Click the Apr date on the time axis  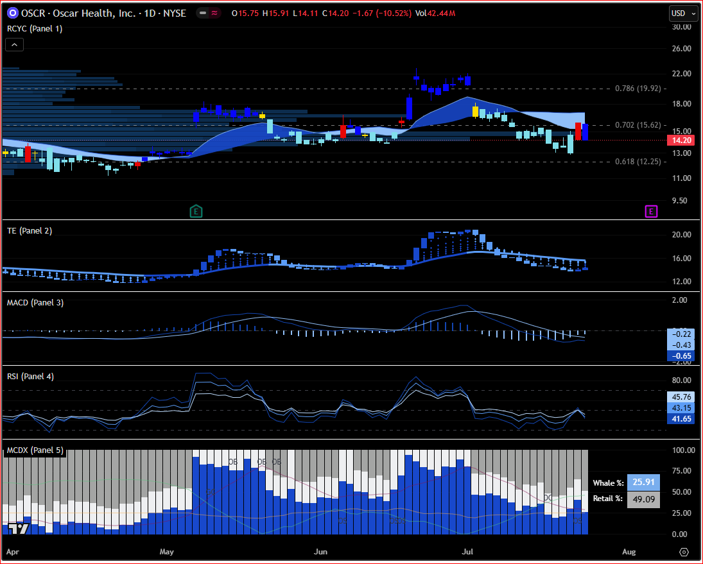[13, 552]
